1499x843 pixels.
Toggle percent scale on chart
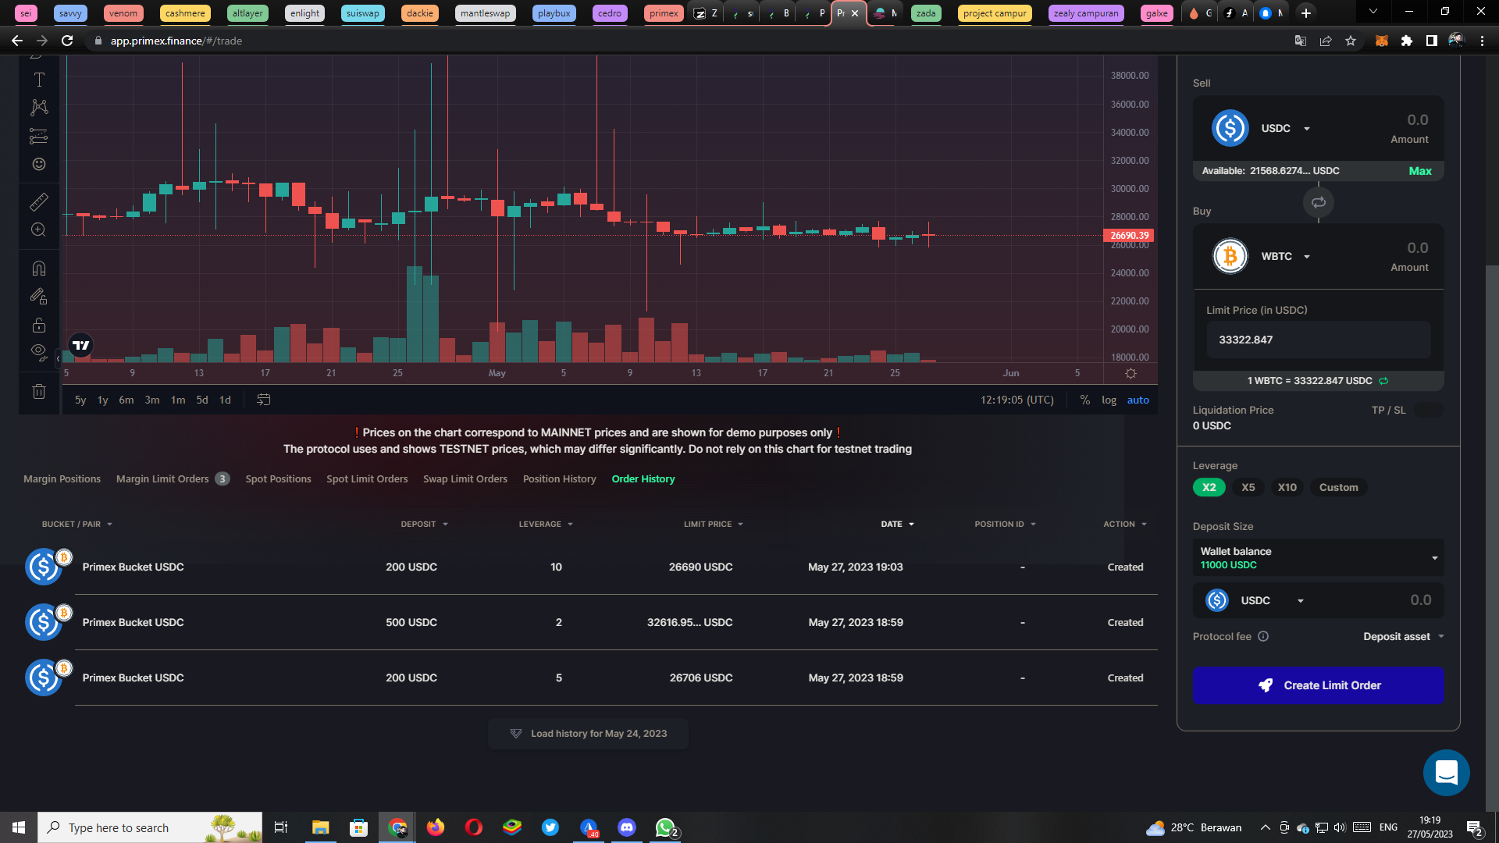(x=1085, y=400)
